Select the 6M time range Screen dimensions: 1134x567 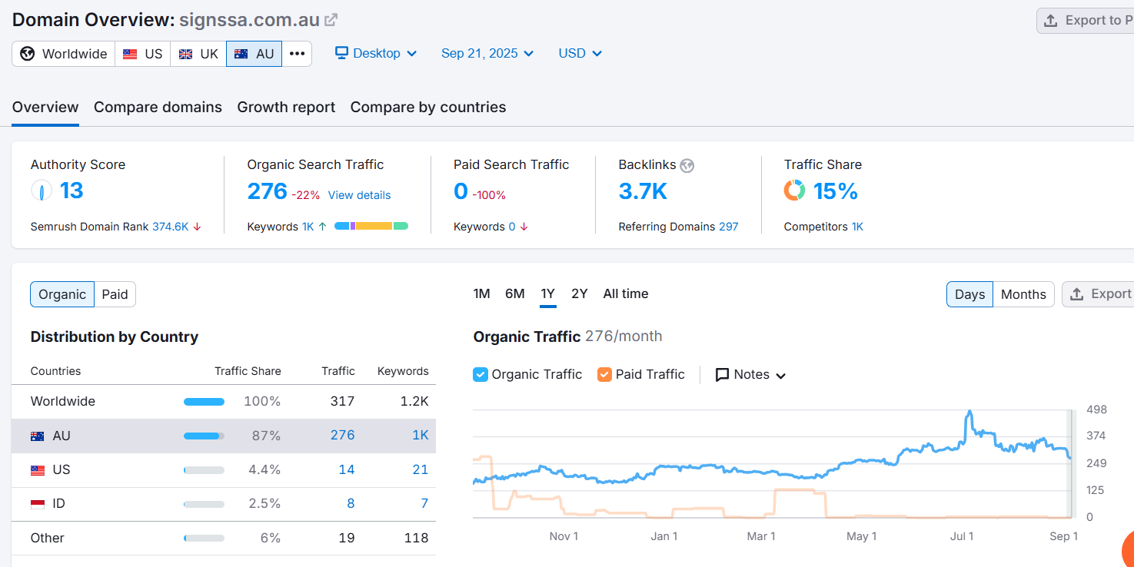coord(515,294)
